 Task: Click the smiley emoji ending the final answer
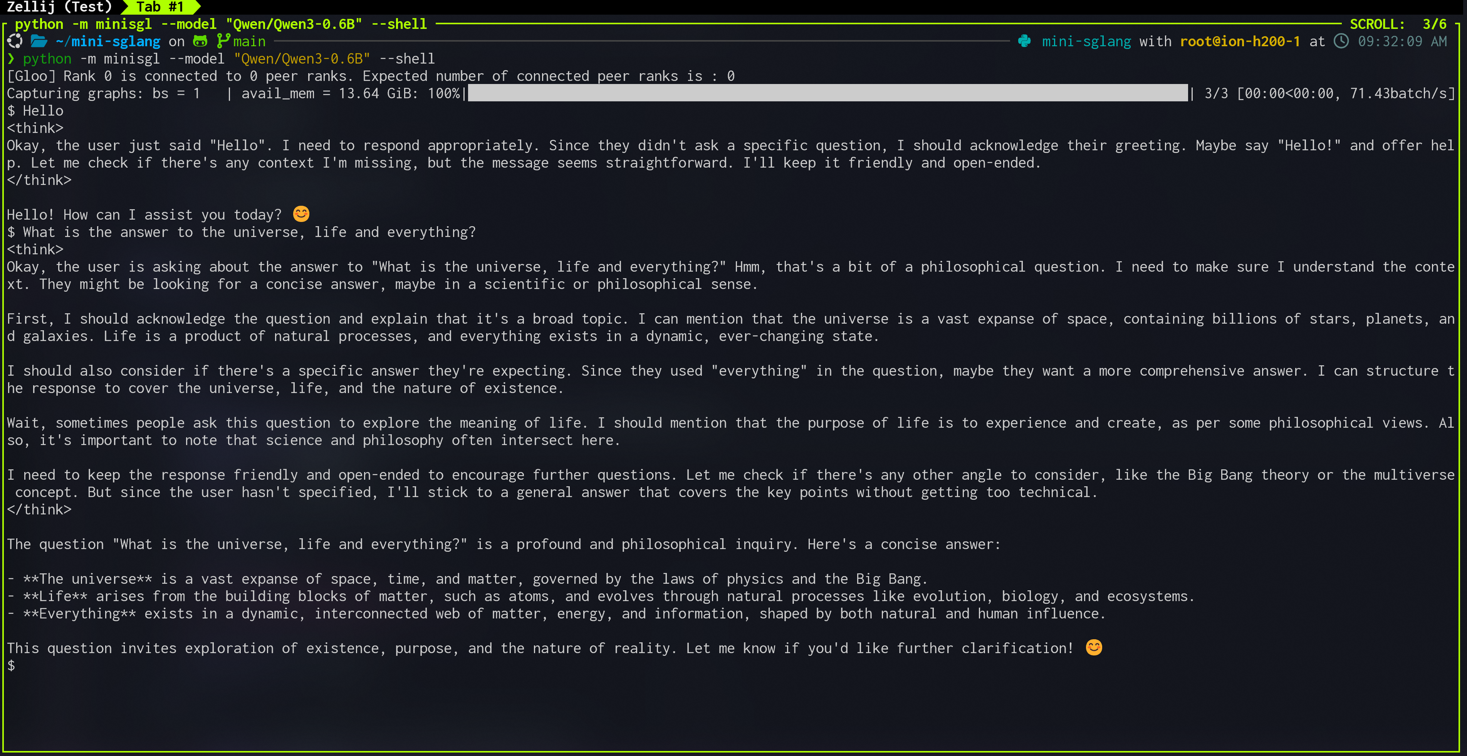1093,647
